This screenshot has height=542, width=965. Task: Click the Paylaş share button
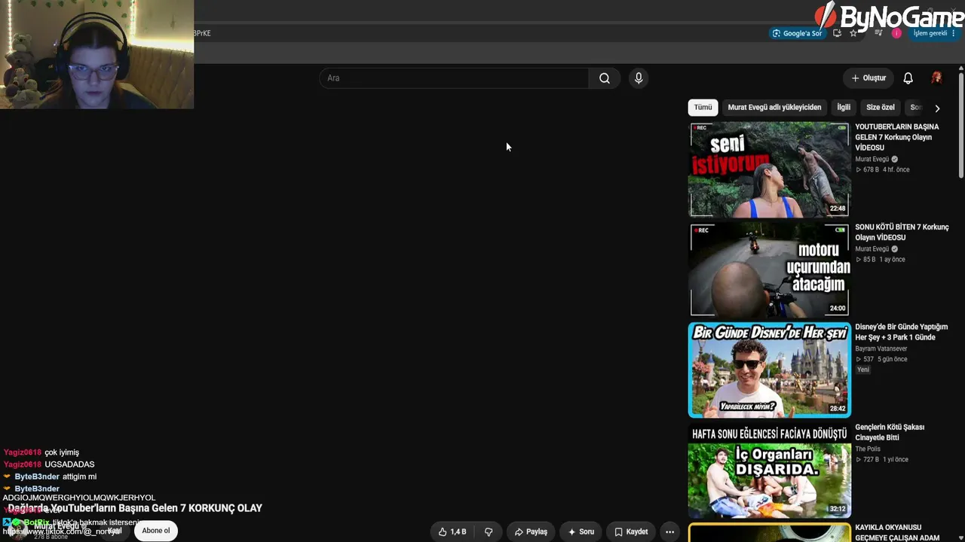point(531,531)
